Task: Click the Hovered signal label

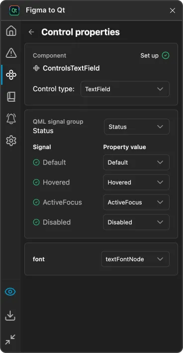Action: pyautogui.click(x=56, y=182)
